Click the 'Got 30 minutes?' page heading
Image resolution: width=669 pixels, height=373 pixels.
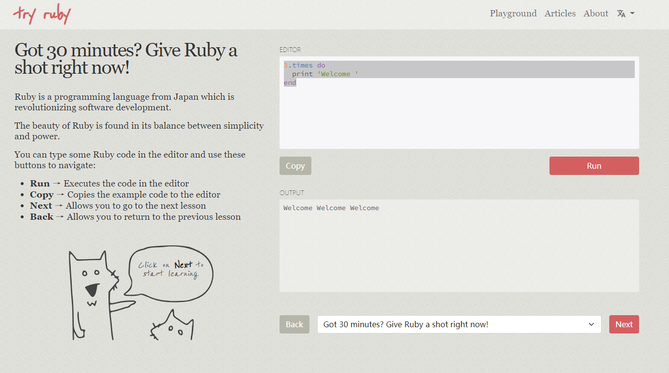click(x=126, y=59)
